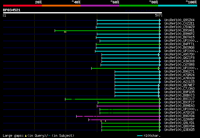
Task: Open the UniRef100_B9SA61 hit label
Action: point(179,31)
